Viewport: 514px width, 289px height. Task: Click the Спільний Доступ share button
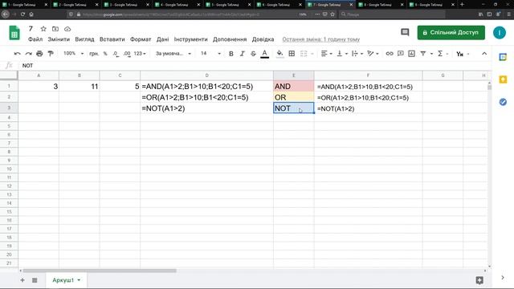(x=451, y=32)
